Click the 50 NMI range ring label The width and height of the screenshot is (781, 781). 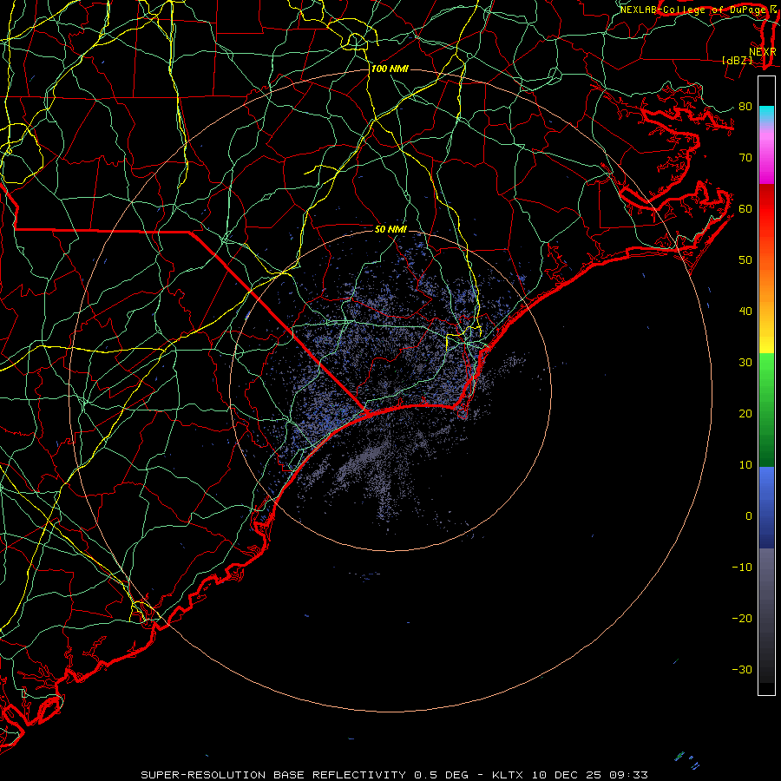390,230
